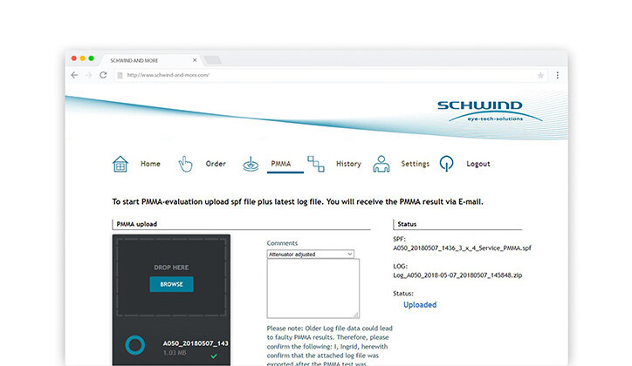This screenshot has height=366, width=632.
Task: Click the Settings person icon
Action: click(381, 164)
